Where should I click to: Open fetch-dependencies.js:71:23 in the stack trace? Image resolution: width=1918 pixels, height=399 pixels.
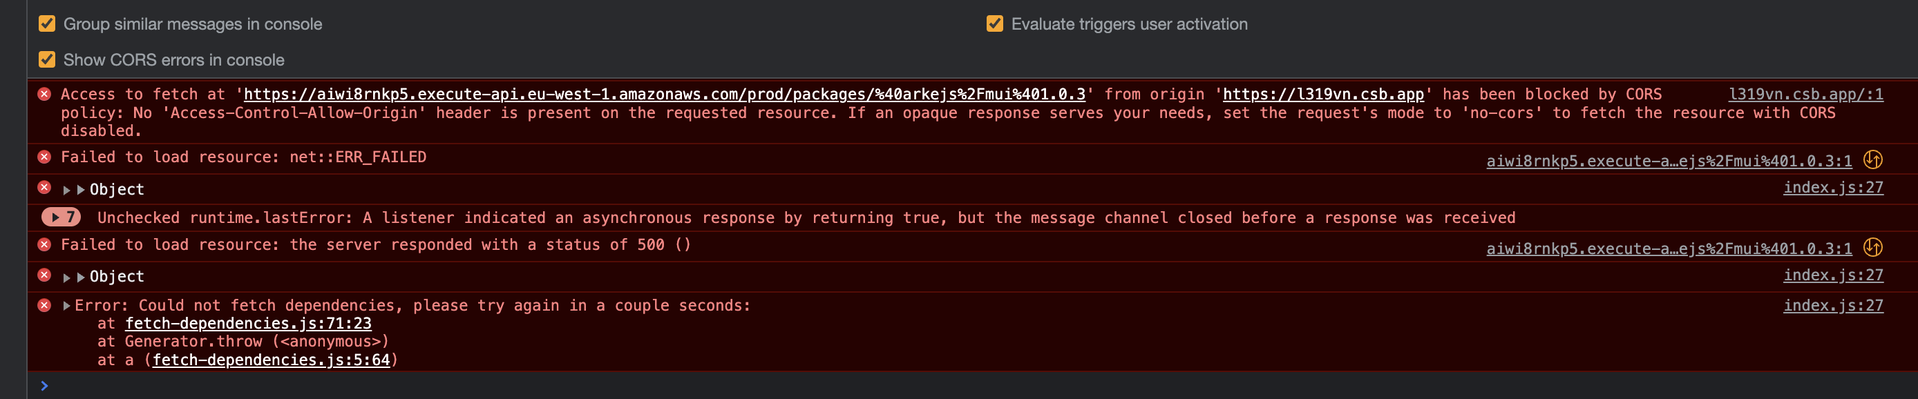click(249, 323)
